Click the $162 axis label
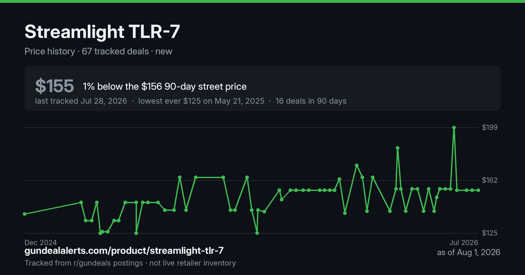This screenshot has height=275, width=525. tap(490, 180)
